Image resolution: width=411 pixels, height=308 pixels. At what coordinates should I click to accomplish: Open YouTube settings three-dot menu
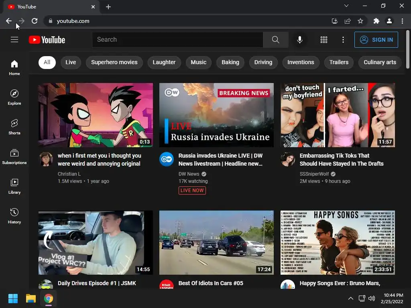click(x=343, y=40)
